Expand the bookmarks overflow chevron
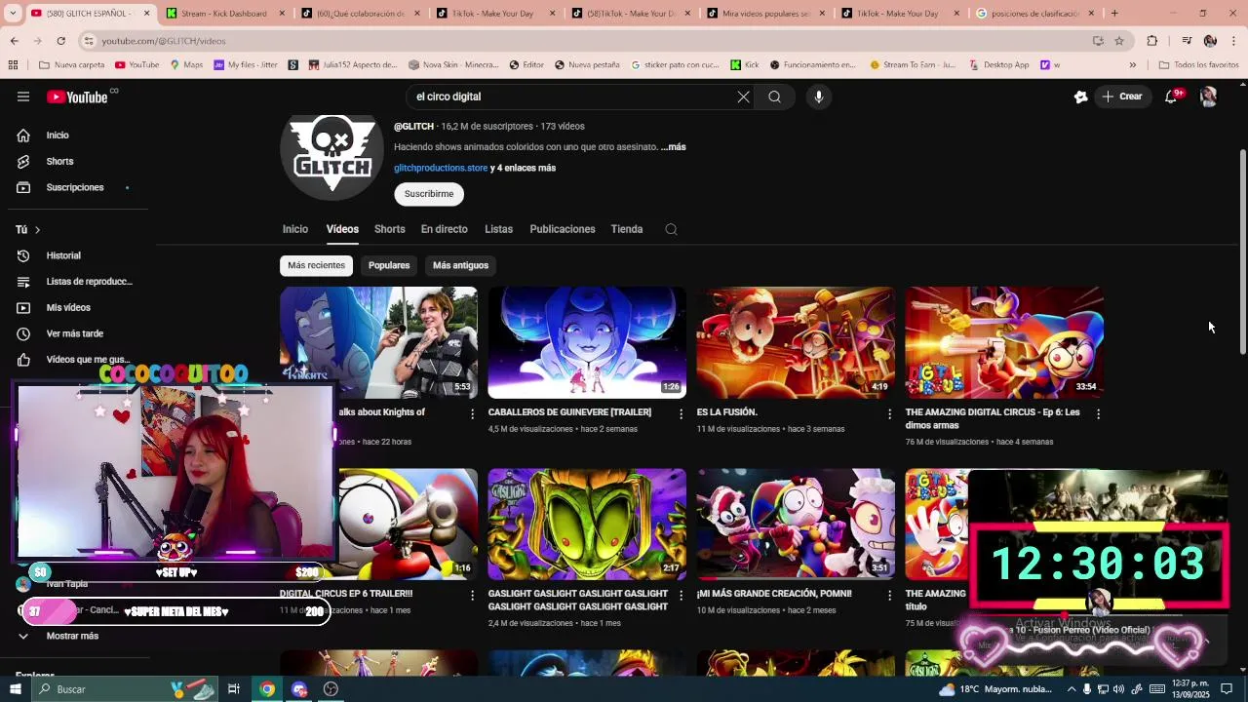 click(1132, 65)
